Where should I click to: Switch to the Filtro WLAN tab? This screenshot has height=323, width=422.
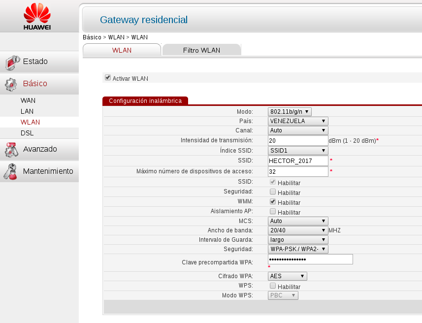[201, 50]
